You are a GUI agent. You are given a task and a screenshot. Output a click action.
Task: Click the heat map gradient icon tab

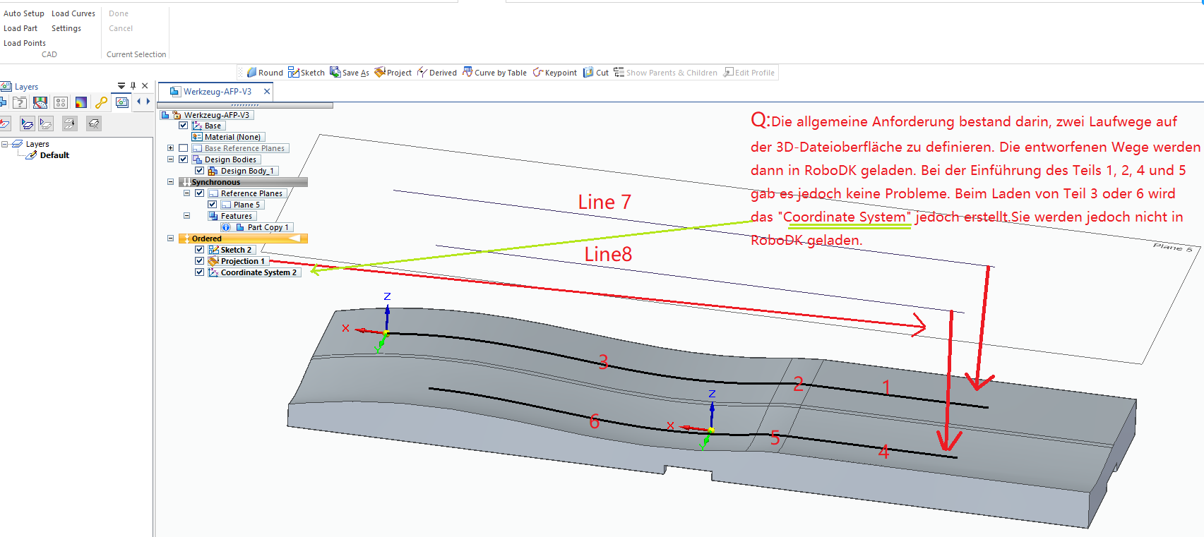pos(81,102)
